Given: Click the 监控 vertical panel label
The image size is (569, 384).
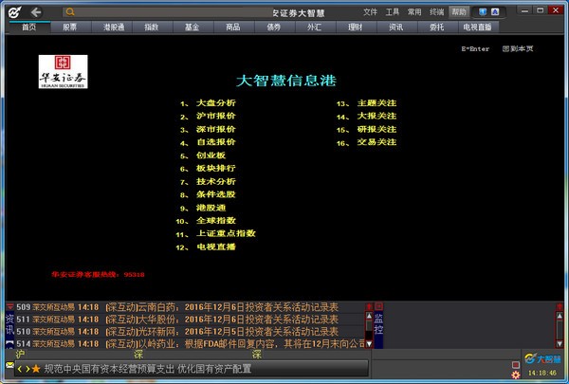Looking at the screenshot, I should tap(378, 324).
